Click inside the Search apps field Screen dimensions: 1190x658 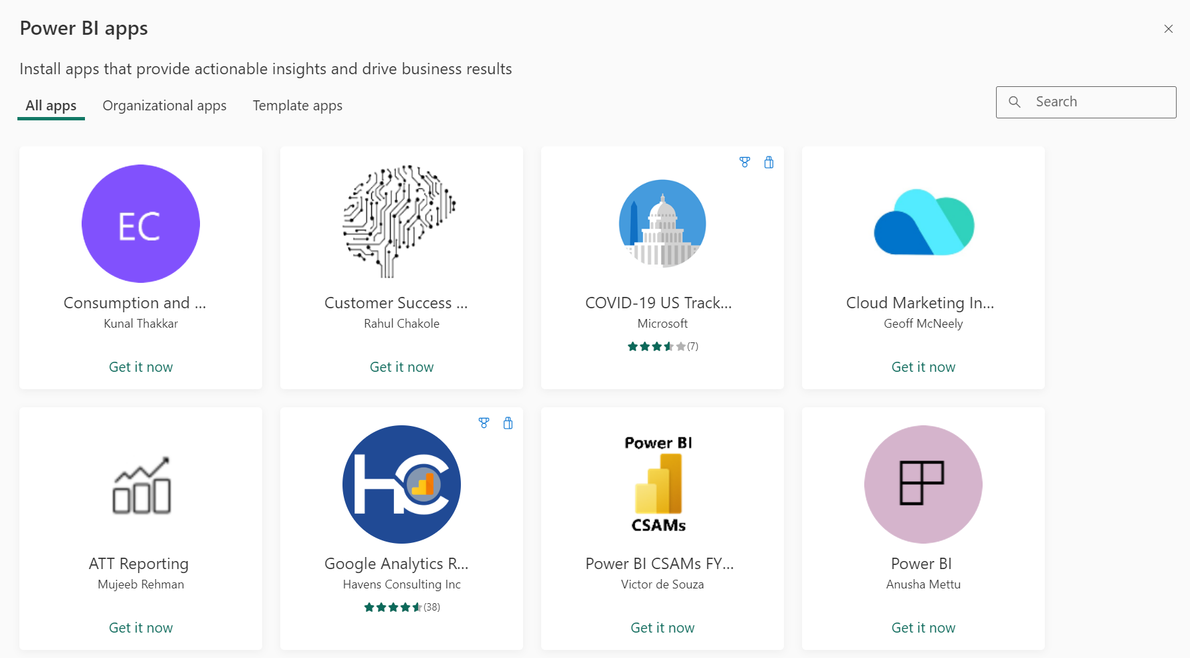(1097, 102)
